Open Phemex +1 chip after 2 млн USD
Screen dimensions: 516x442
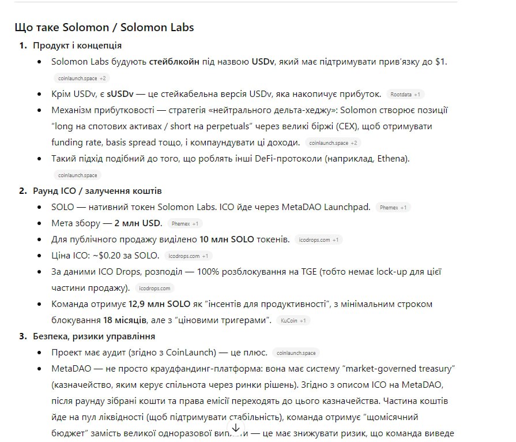pos(185,224)
